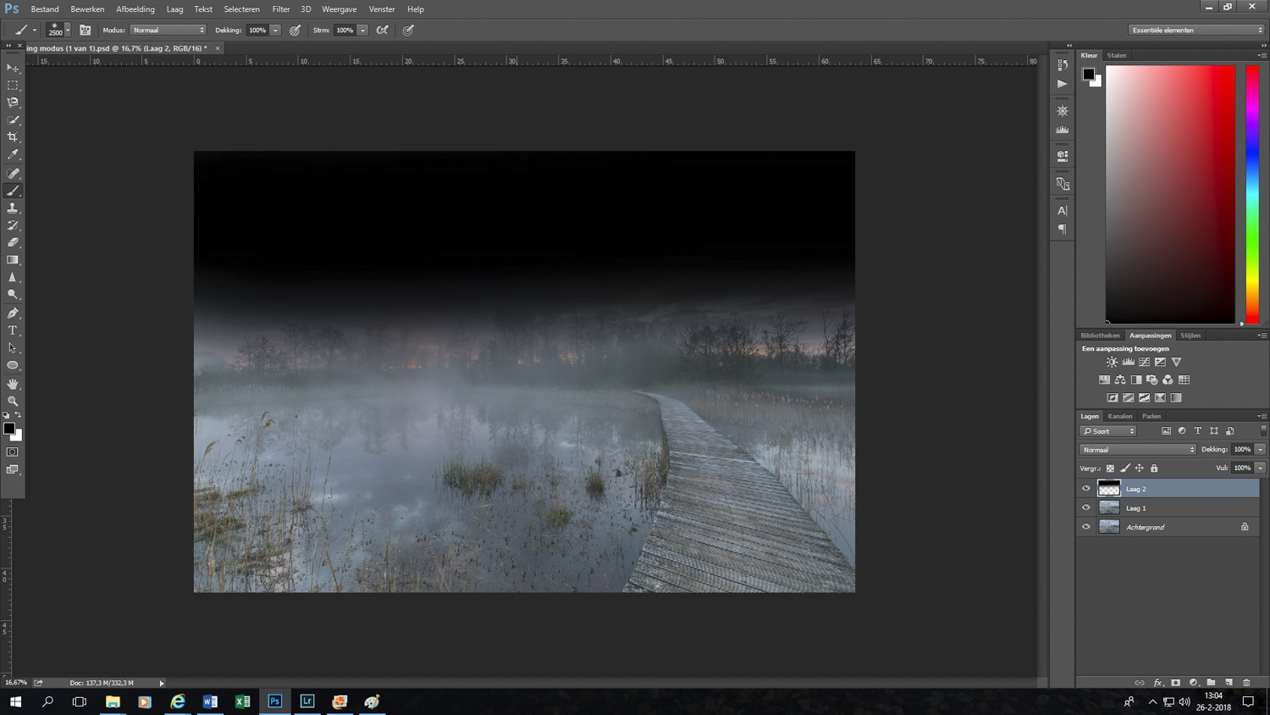This screenshot has height=715, width=1270.
Task: Click the foreground color swatch in toolbox
Action: tap(8, 429)
